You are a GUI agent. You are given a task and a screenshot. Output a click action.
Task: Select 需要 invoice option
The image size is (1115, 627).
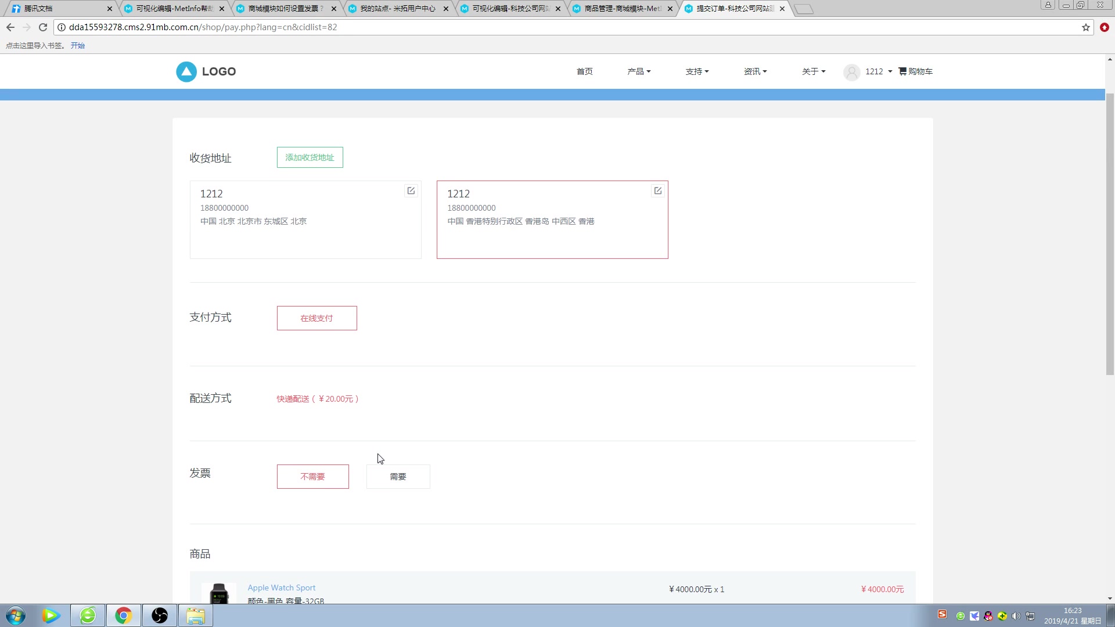pyautogui.click(x=398, y=477)
